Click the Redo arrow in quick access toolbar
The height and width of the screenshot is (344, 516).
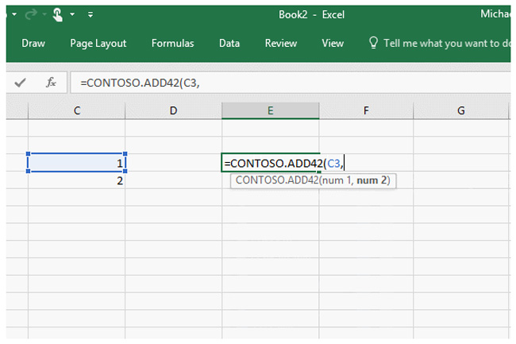(x=31, y=14)
